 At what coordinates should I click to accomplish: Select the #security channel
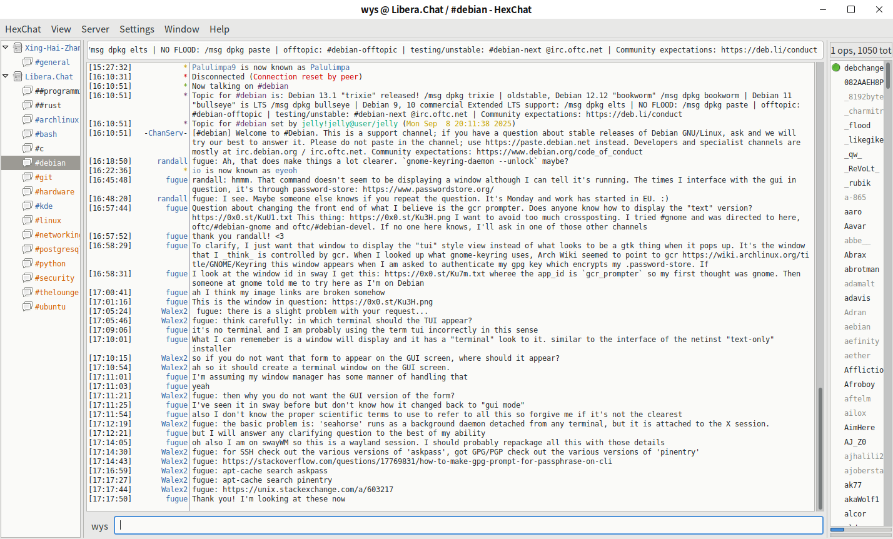[54, 278]
